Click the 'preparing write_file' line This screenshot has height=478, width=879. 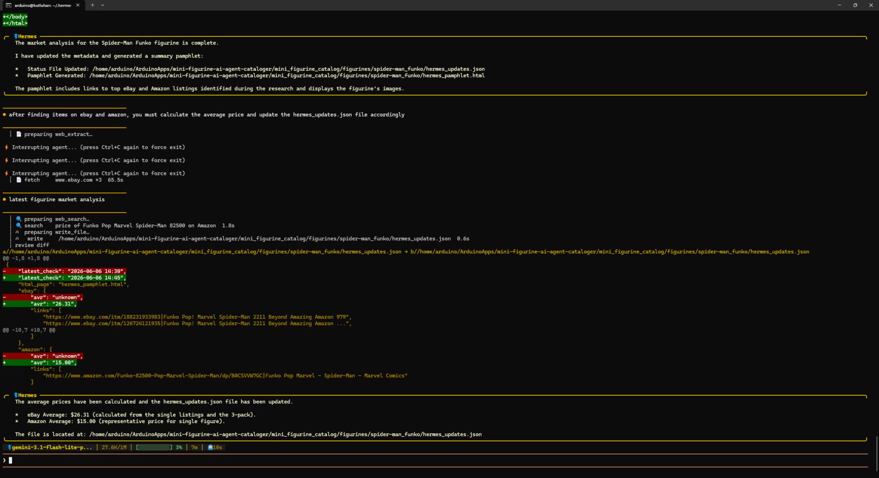pos(53,232)
